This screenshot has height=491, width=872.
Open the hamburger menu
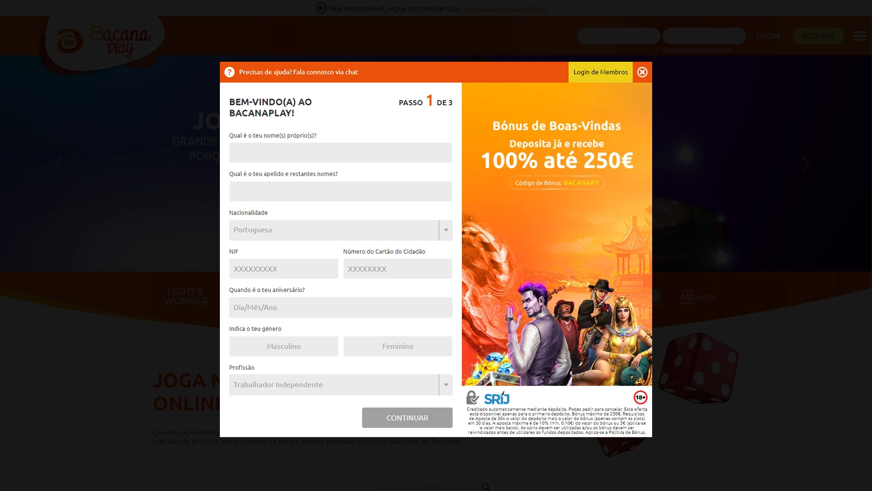860,36
